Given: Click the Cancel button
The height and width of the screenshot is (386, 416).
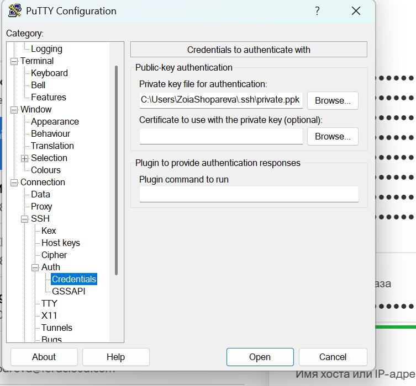Looking at the screenshot, I should [x=333, y=357].
